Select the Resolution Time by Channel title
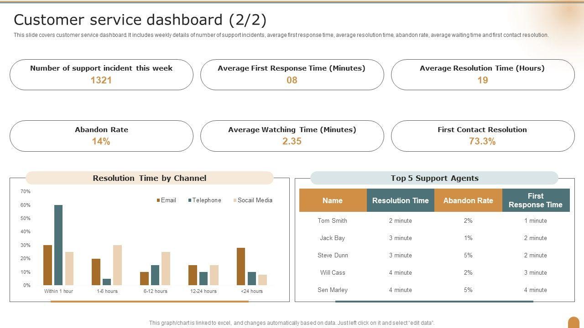 pyautogui.click(x=150, y=178)
